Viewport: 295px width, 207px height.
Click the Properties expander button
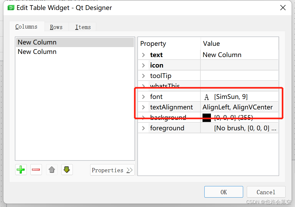point(112,170)
